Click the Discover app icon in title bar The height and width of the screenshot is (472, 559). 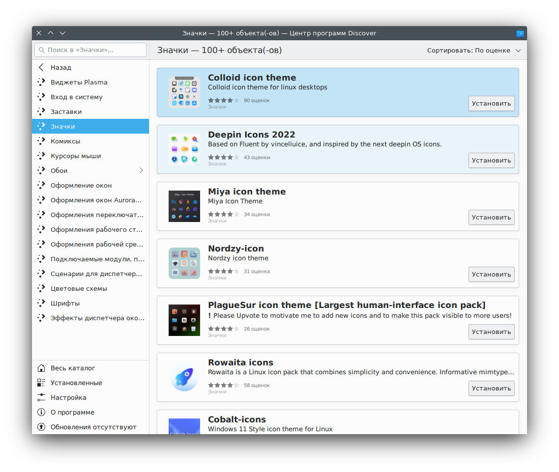coord(520,33)
